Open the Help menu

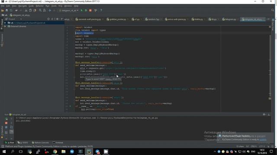[x=76, y=6]
